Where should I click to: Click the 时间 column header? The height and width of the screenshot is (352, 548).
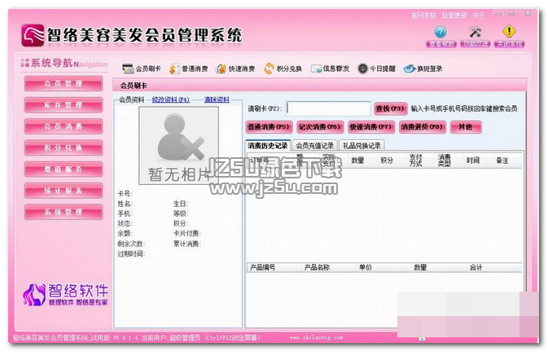(x=473, y=161)
